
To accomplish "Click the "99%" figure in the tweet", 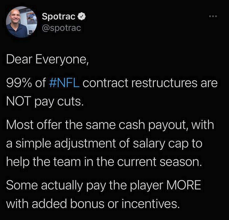I will tap(19, 83).
